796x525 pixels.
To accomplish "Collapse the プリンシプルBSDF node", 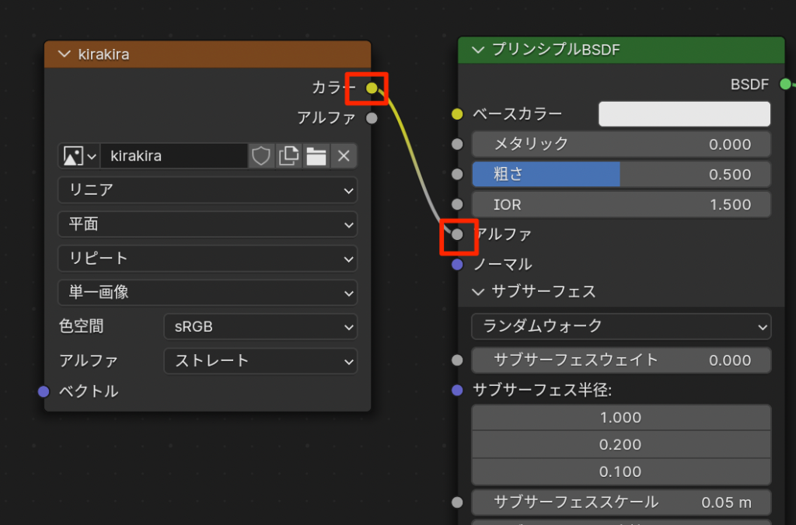I will [477, 50].
